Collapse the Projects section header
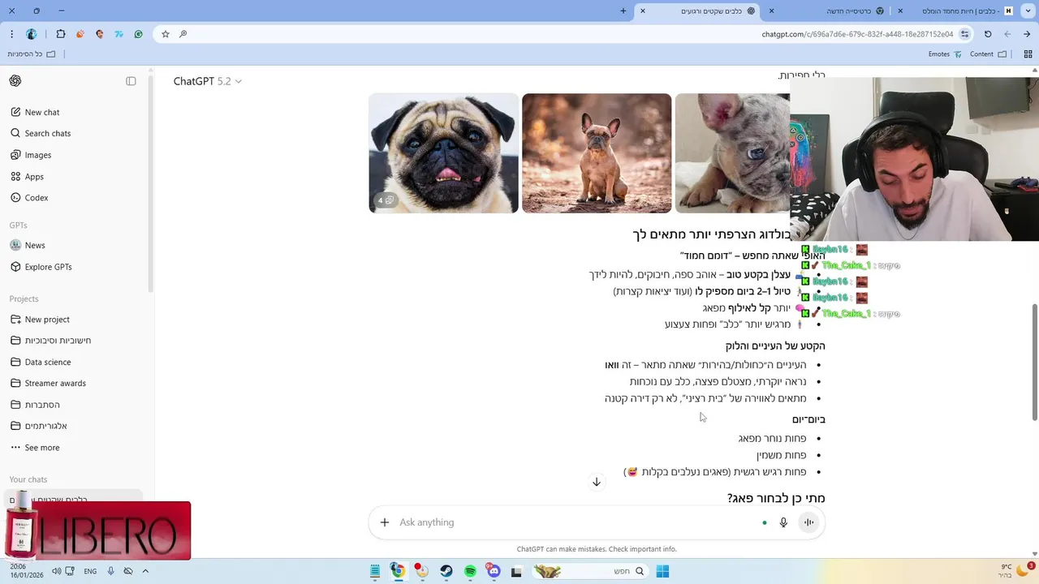 (24, 298)
